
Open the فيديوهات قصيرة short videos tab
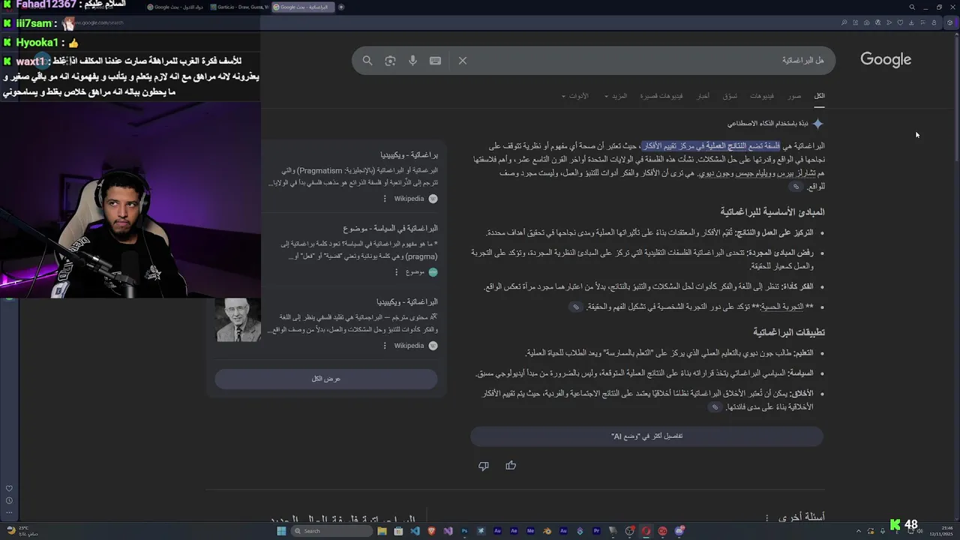661,96
